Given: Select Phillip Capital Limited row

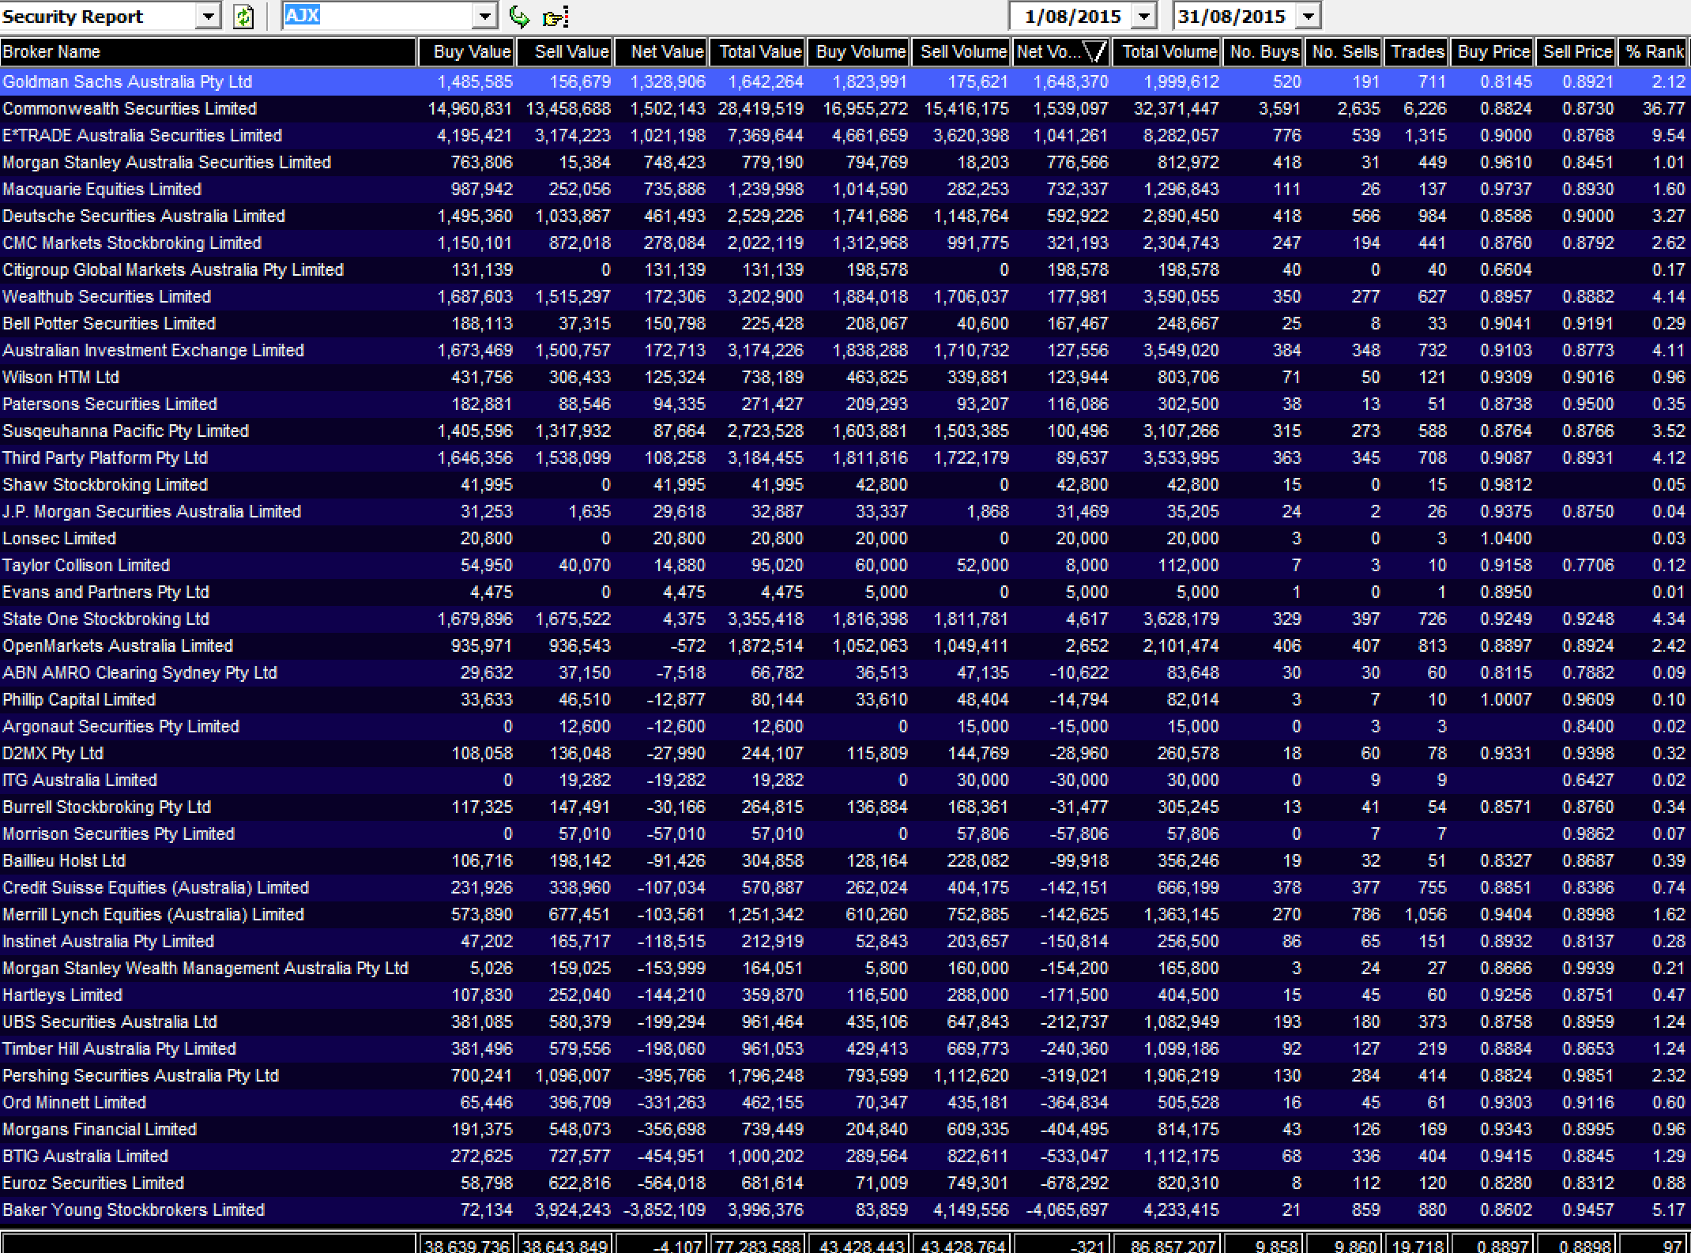Looking at the screenshot, I should (844, 700).
